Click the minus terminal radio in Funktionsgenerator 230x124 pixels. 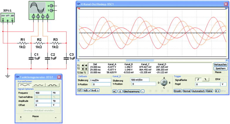point(55,119)
